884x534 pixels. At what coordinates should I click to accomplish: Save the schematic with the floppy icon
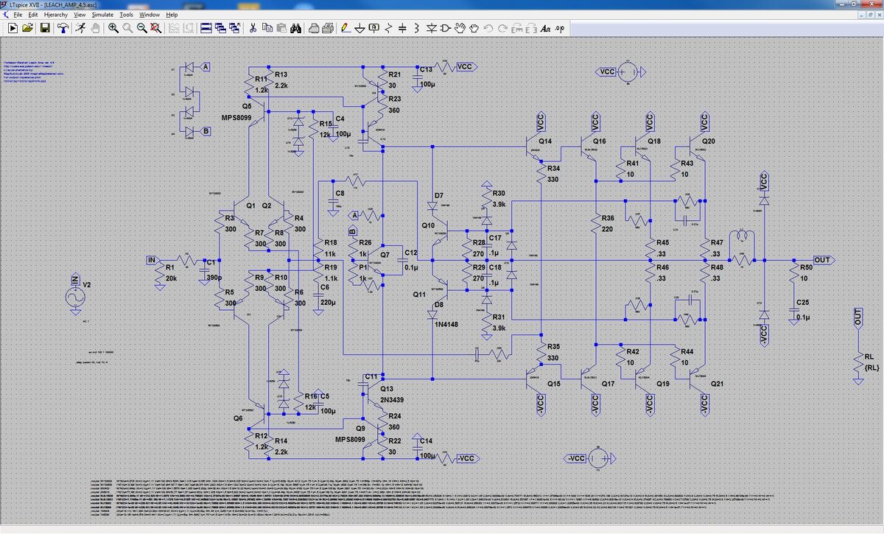45,28
